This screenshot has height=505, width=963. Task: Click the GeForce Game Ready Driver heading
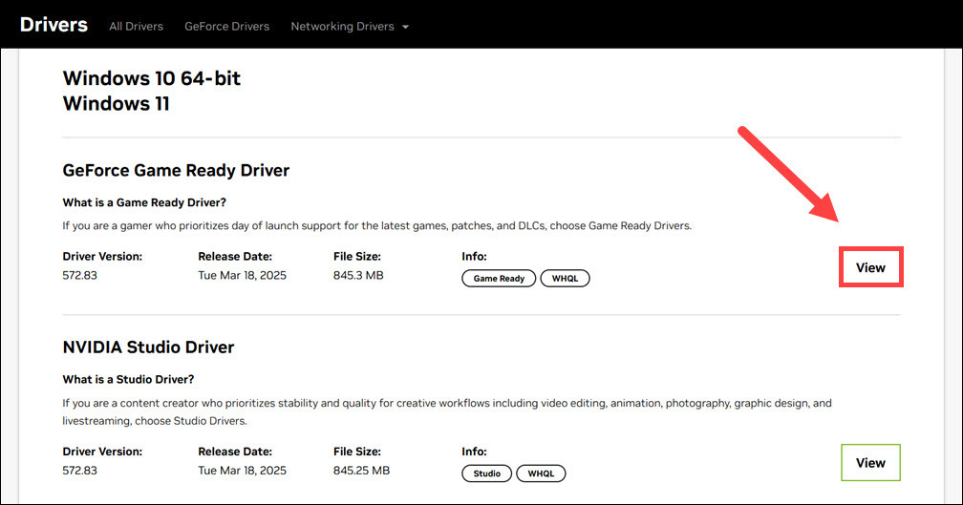pos(176,171)
